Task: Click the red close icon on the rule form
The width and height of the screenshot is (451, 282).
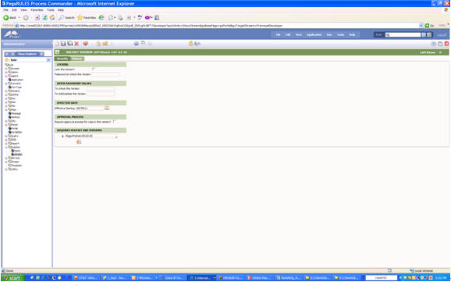Action: point(446,44)
